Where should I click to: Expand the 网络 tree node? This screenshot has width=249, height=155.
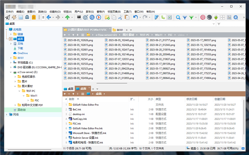pos(7,114)
